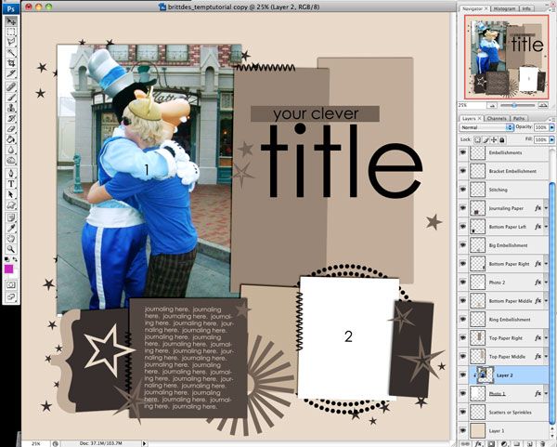Select the Clone Stamp tool
The width and height of the screenshot is (557, 447).
click(11, 108)
